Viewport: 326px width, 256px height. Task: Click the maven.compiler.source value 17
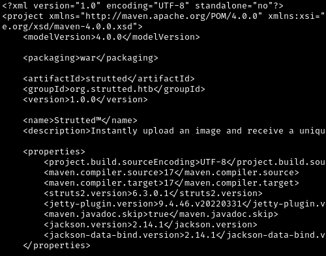[169, 173]
